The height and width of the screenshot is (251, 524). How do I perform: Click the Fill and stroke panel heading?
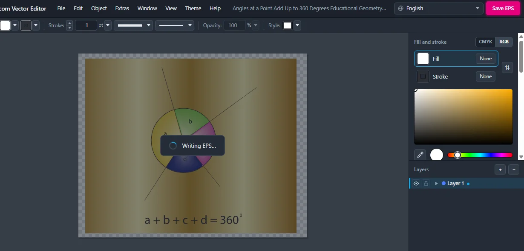point(430,42)
